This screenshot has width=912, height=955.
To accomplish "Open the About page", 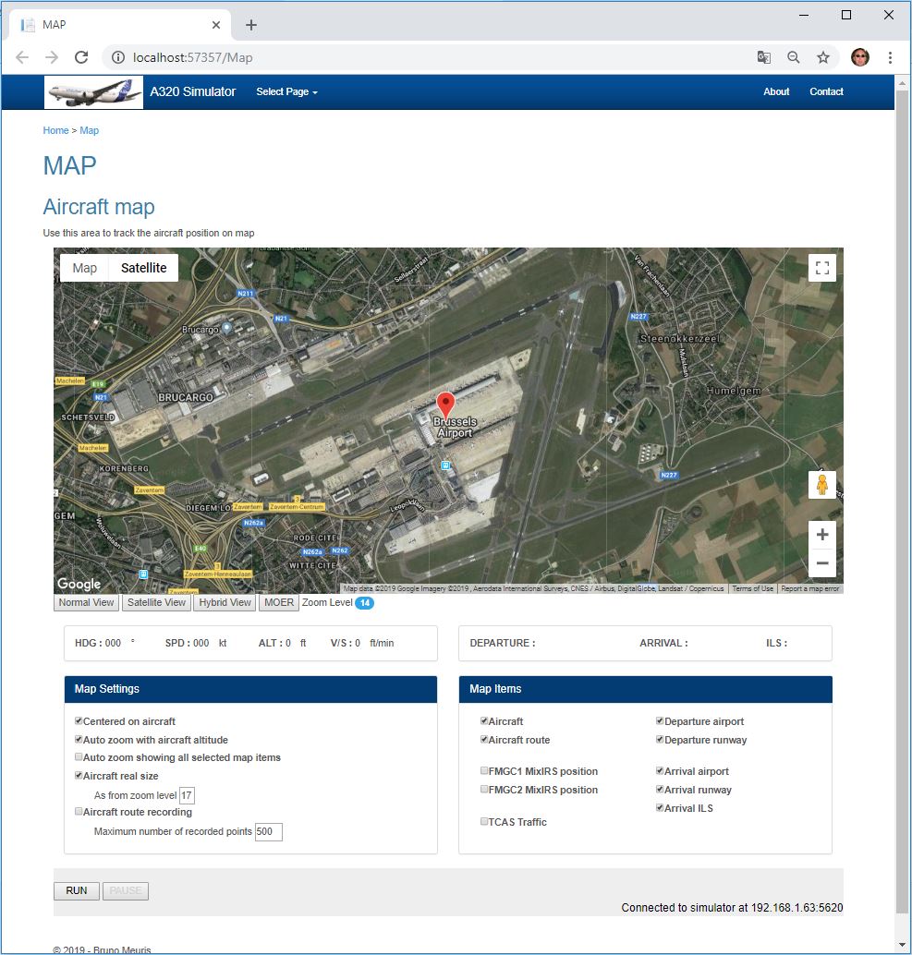I will coord(776,91).
